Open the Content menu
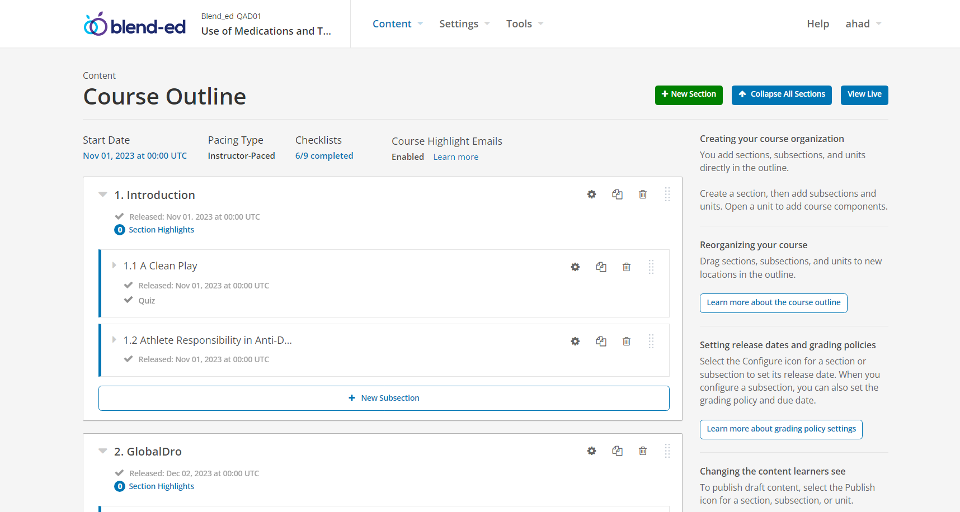Image resolution: width=960 pixels, height=512 pixels. pos(397,24)
